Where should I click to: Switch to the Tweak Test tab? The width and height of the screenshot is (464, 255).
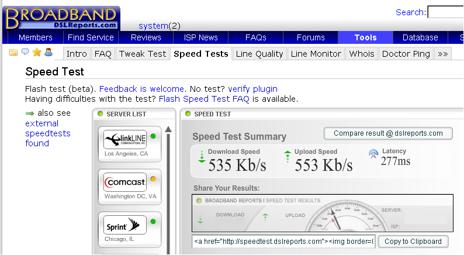(143, 54)
